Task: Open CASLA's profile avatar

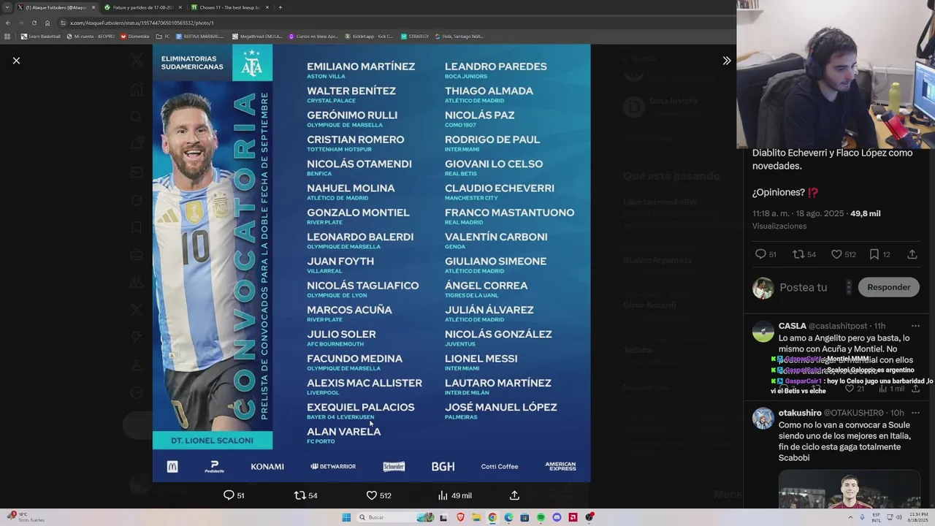Action: (763, 332)
